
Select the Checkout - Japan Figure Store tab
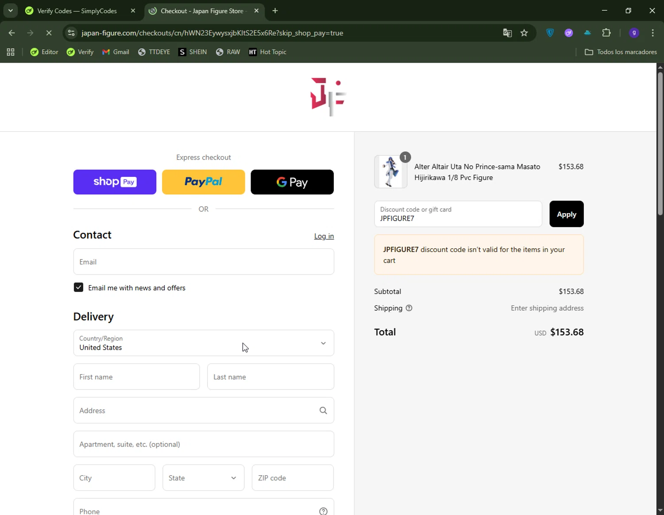pyautogui.click(x=201, y=11)
